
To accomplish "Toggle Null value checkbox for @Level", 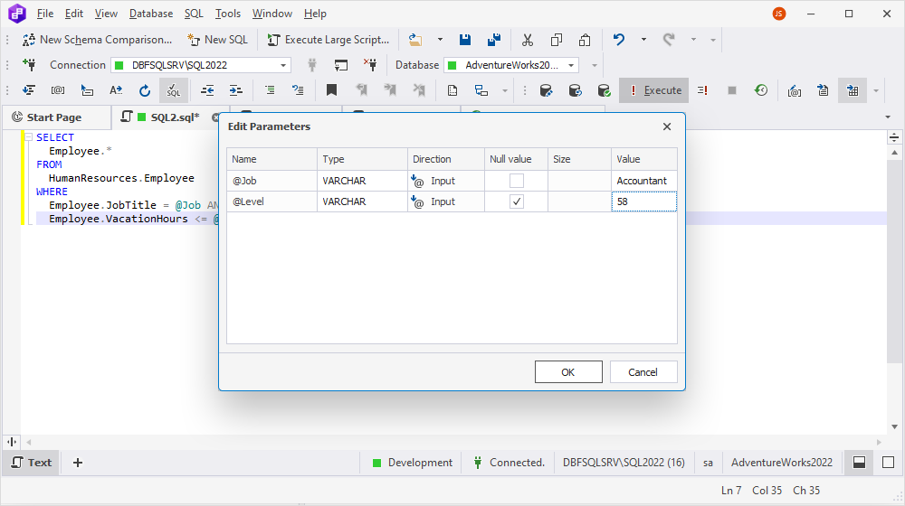I will tap(517, 201).
